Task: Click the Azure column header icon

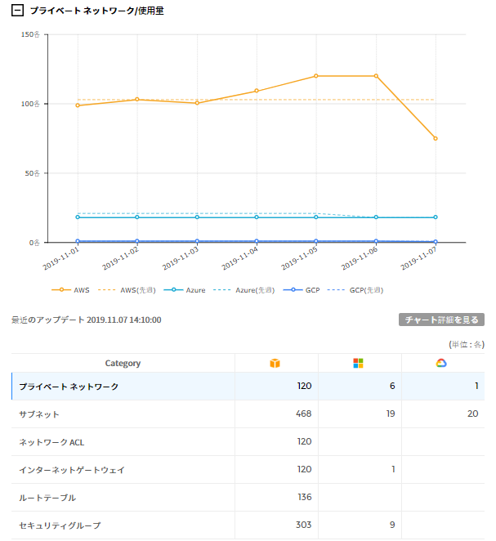Action: click(x=358, y=363)
